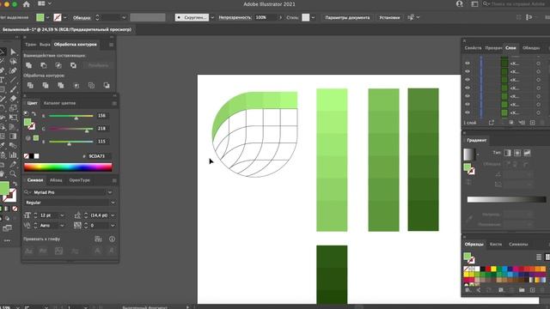Select the Line Segment tool

13,80
